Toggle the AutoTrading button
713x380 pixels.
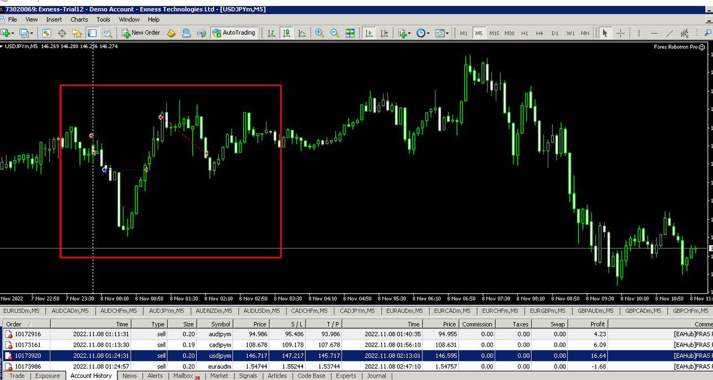point(234,33)
